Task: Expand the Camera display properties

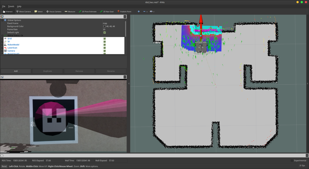Action: coord(2,51)
